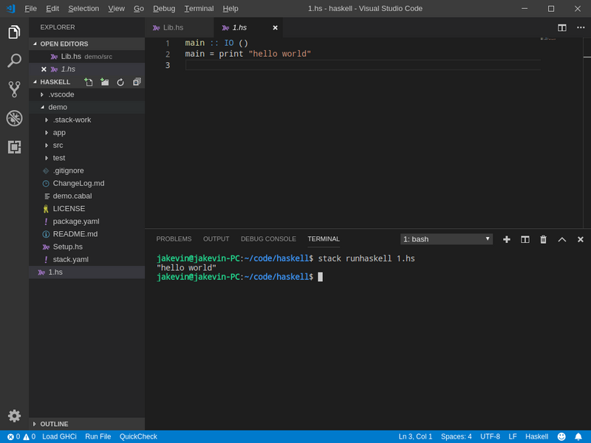Open the Go menu
This screenshot has width=591, height=443.
click(139, 8)
